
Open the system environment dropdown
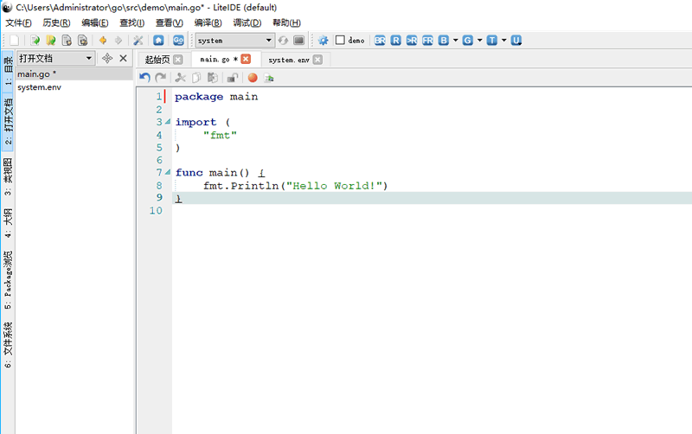269,41
